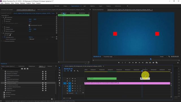This screenshot has height=102, width=181.
Task: Open the Program monitor button editor plus
Action: (x=178, y=63)
